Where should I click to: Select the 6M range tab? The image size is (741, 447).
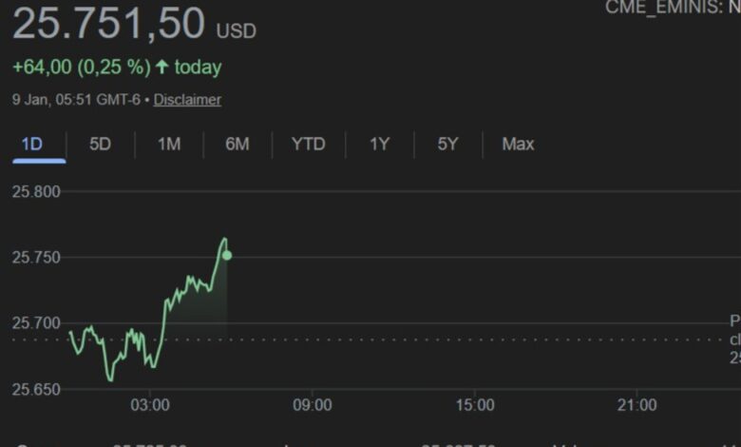click(237, 145)
